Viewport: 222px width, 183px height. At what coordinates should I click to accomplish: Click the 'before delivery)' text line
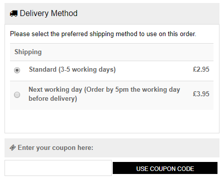coord(53,99)
